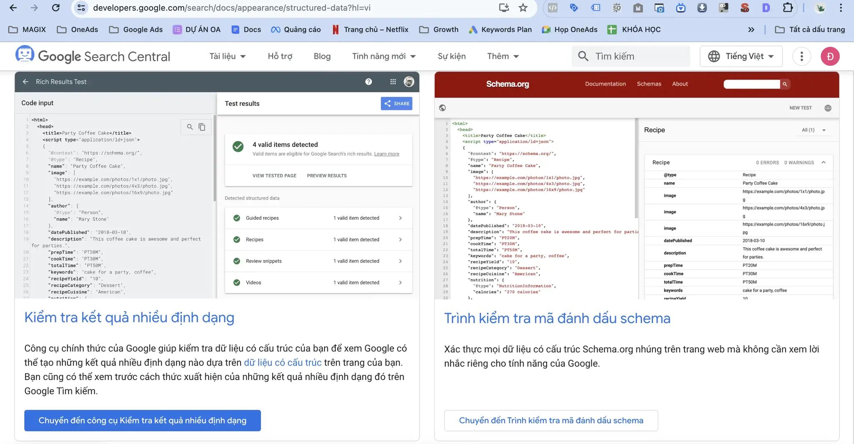Image resolution: width=854 pixels, height=444 pixels.
Task: Click dữ liệu có cấu trúc link
Action: (283, 363)
